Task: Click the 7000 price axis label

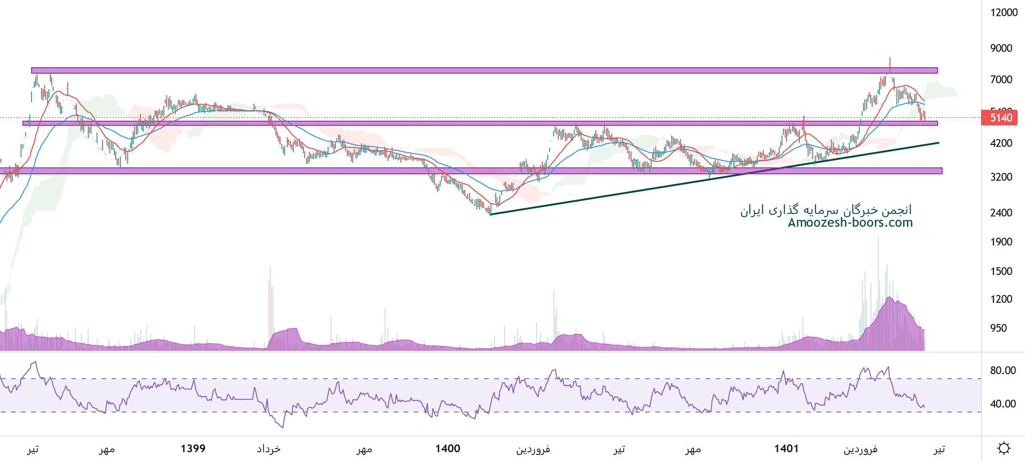Action: click(x=1001, y=80)
